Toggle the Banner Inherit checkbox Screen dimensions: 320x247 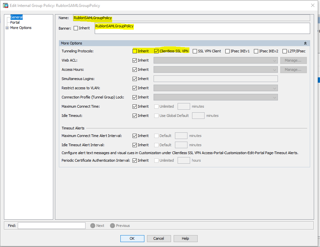[x=76, y=28]
